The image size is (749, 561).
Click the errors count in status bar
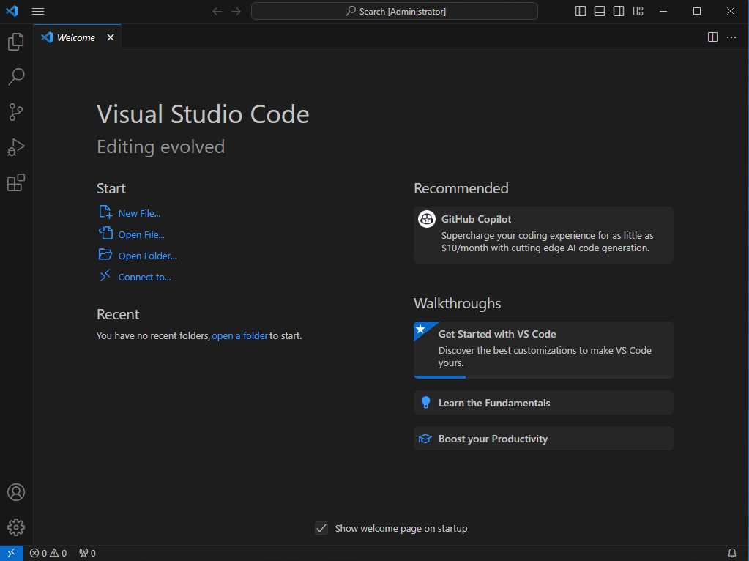(38, 554)
